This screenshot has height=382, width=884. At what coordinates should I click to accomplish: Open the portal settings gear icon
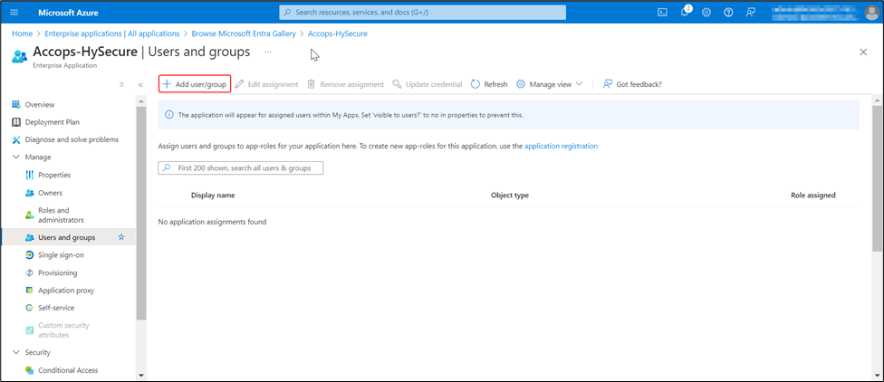706,12
